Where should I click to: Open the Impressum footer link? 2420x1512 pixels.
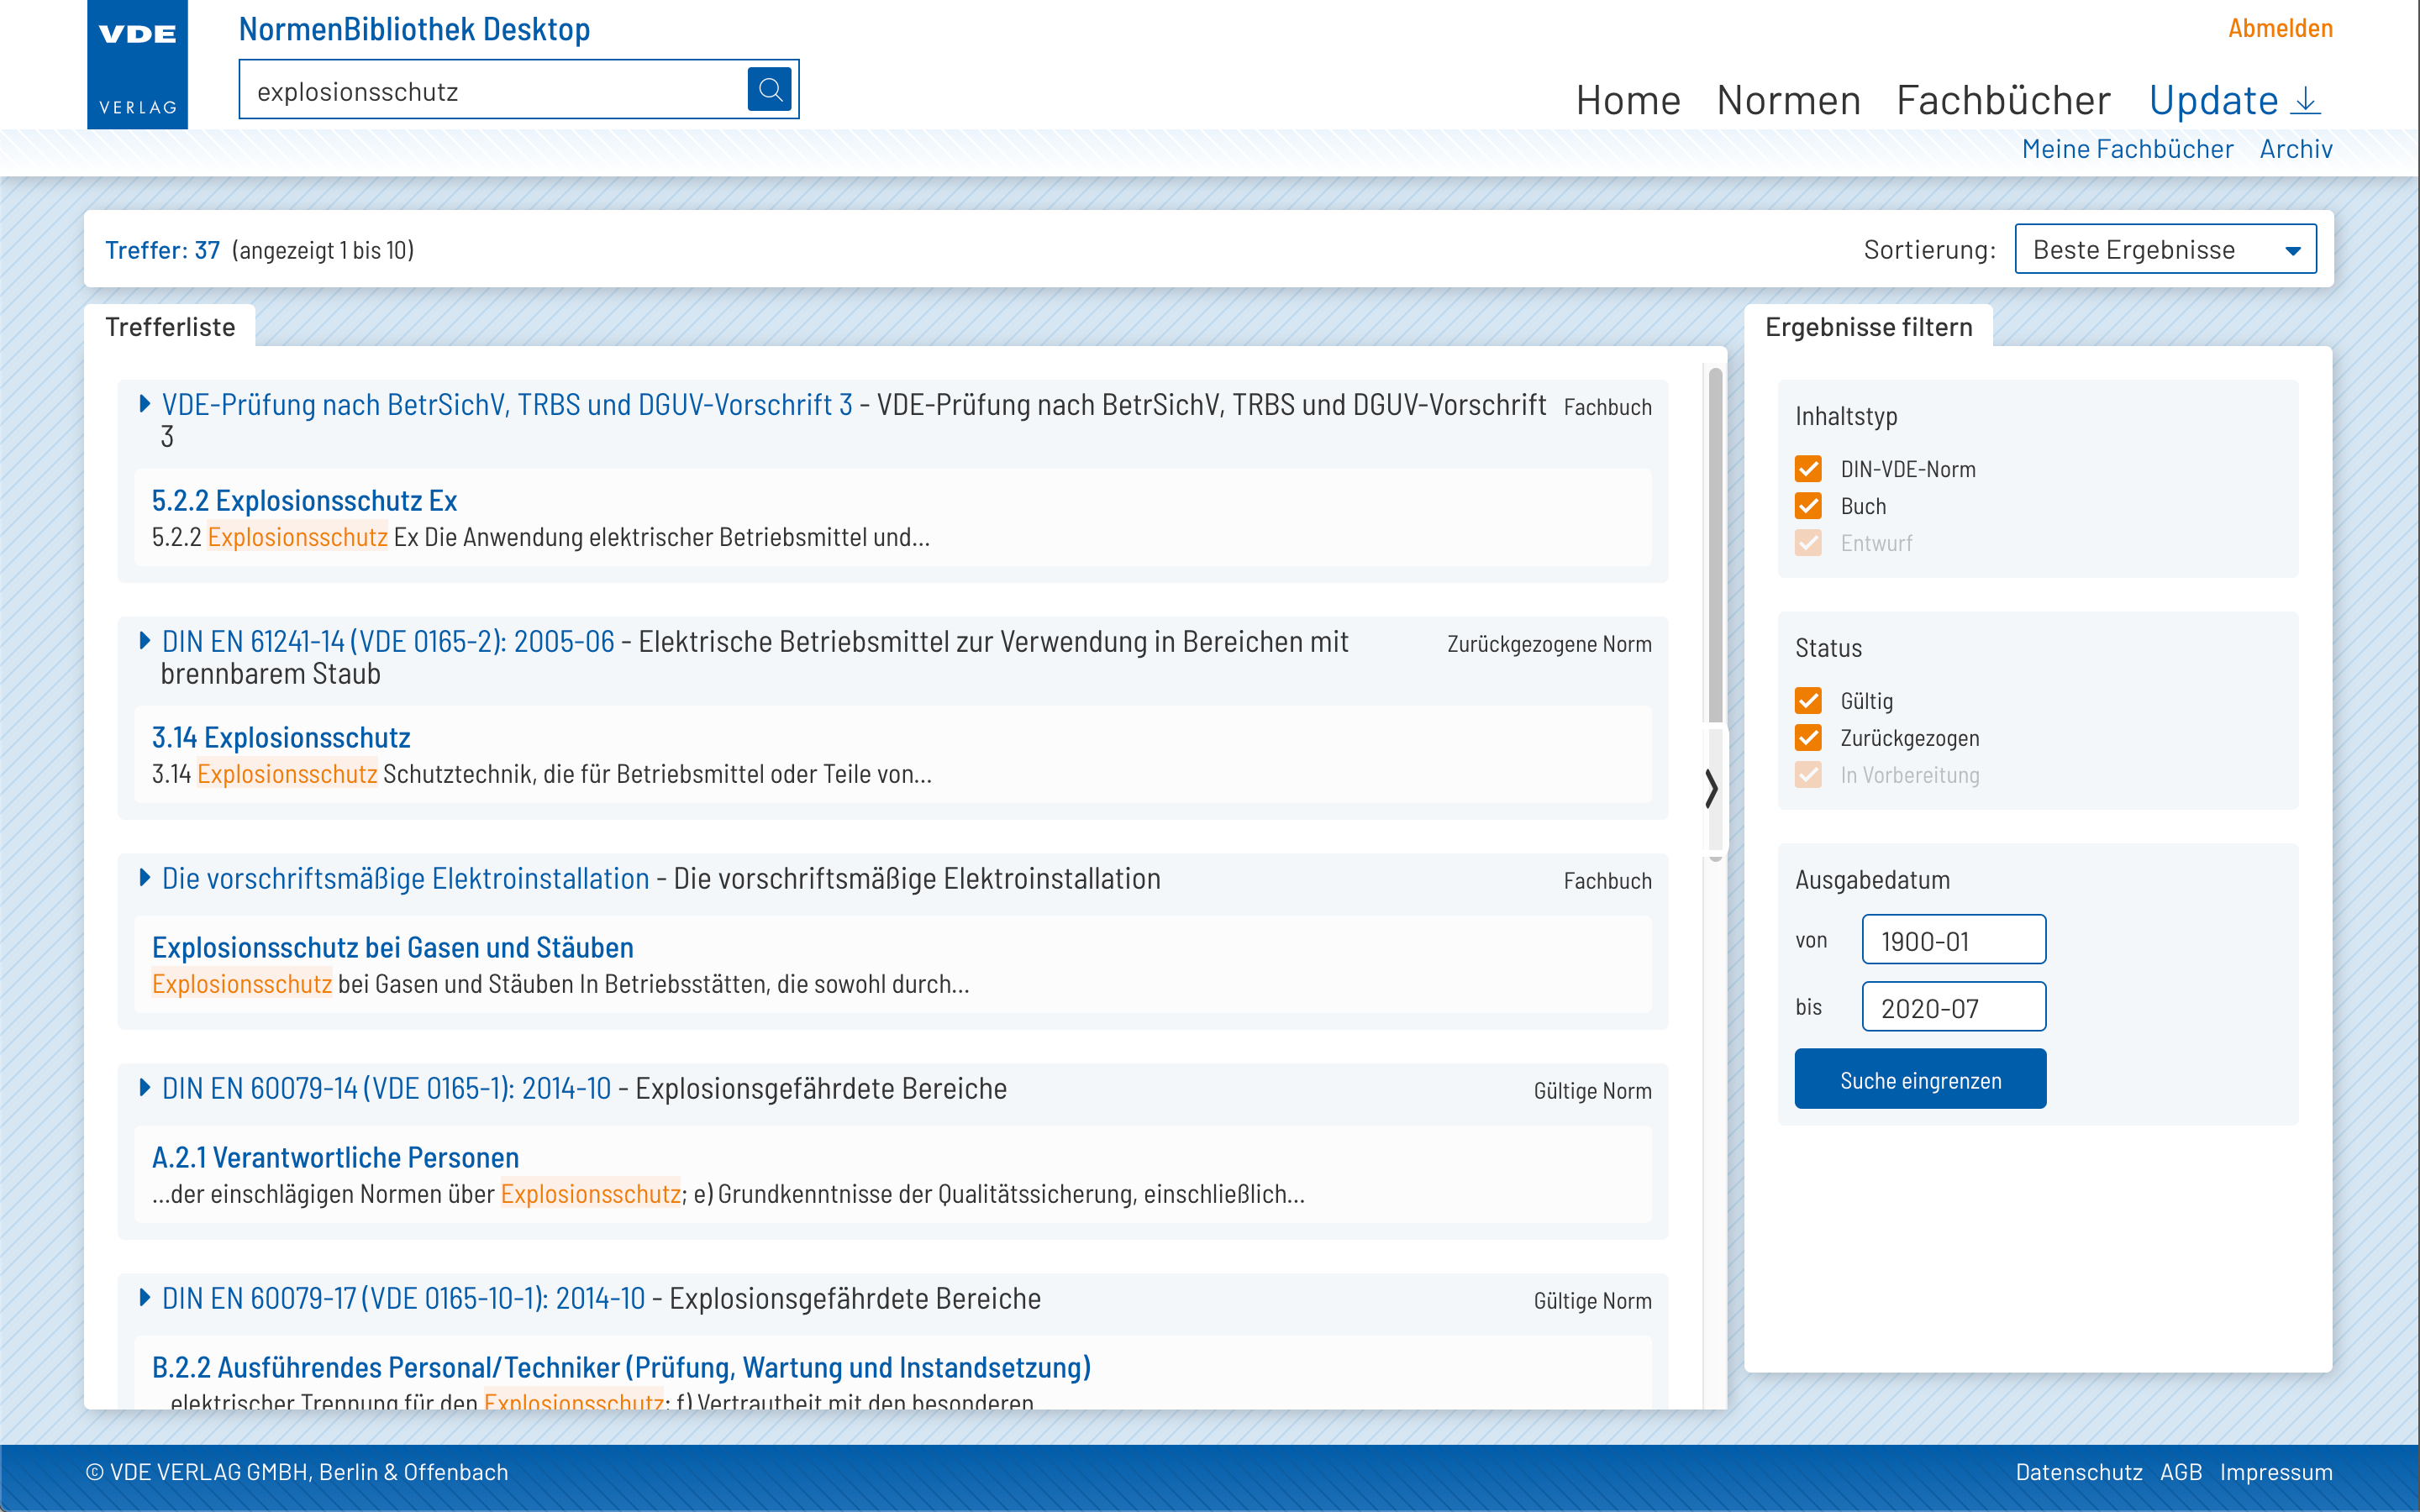coord(2276,1472)
